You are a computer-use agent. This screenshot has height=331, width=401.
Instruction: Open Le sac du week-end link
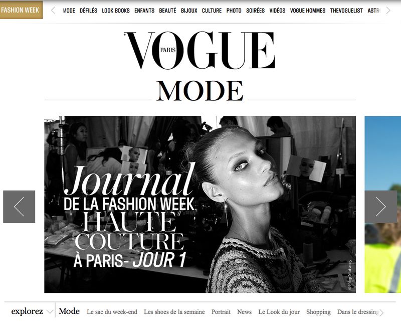(112, 312)
